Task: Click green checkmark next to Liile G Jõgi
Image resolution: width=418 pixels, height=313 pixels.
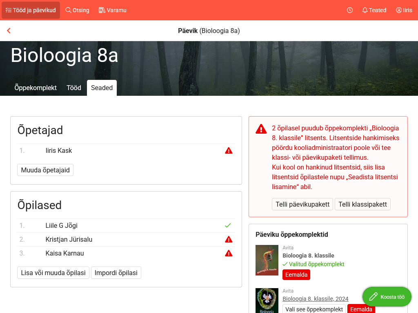Action: (x=228, y=226)
